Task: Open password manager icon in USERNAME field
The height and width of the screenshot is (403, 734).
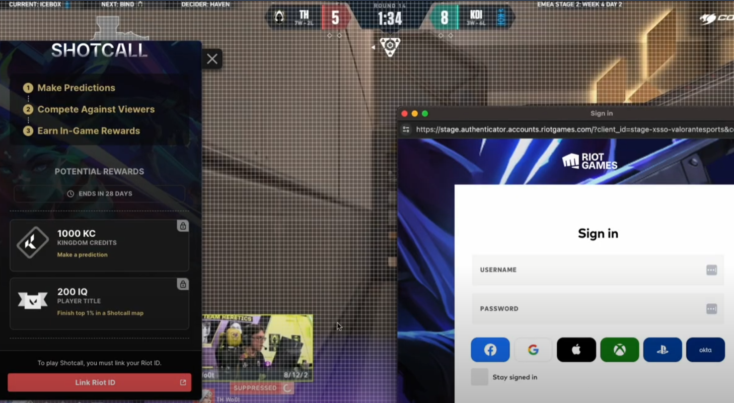Action: pos(711,270)
